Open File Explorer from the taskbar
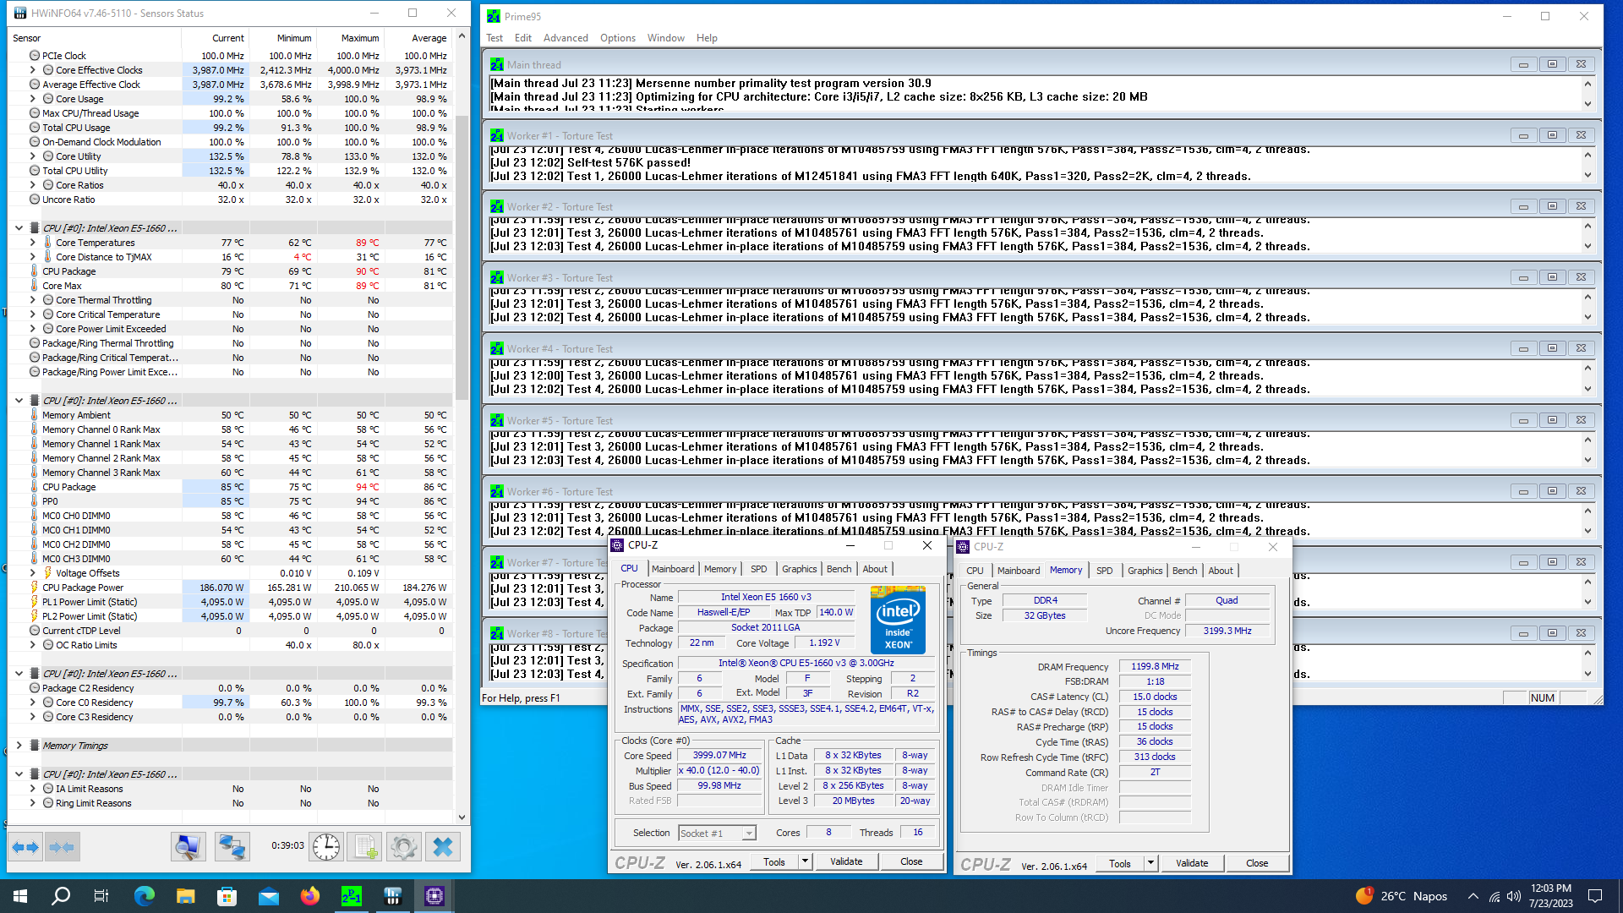 pyautogui.click(x=186, y=896)
